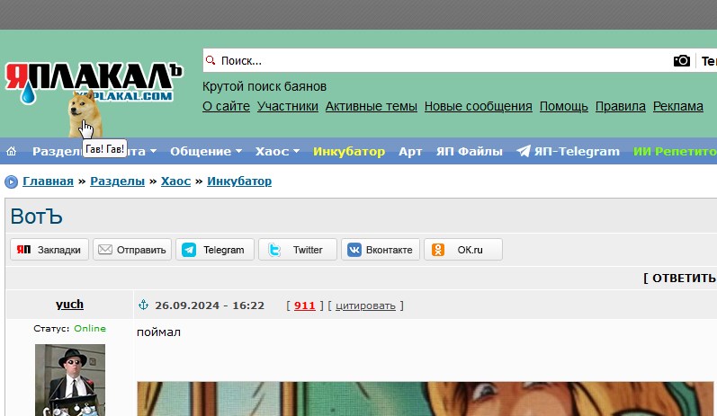
Task: Click the anchor permalink icon next to the post date
Action: pos(144,305)
